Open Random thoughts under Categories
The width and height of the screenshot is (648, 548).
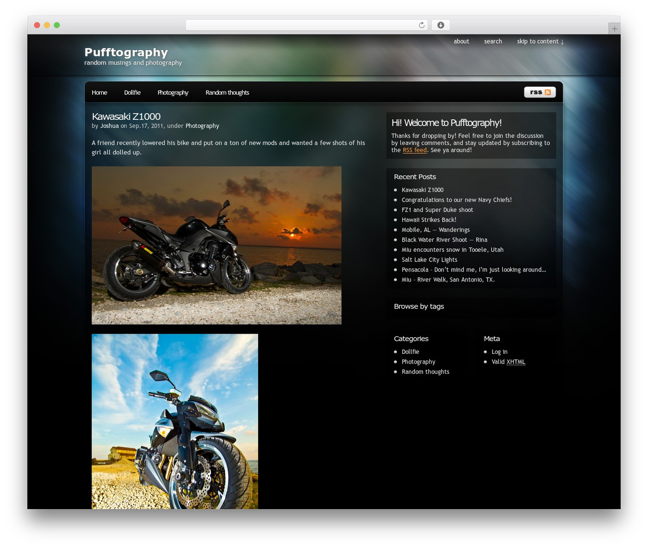click(x=425, y=372)
